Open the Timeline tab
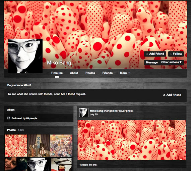This screenshot has width=191, height=171. (x=57, y=73)
